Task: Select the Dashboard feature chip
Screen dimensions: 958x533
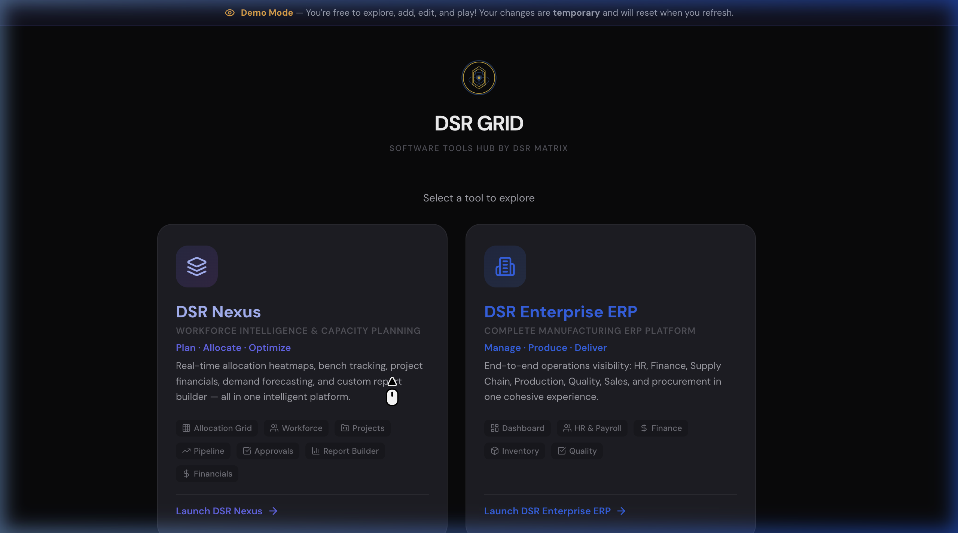Action: (517, 428)
